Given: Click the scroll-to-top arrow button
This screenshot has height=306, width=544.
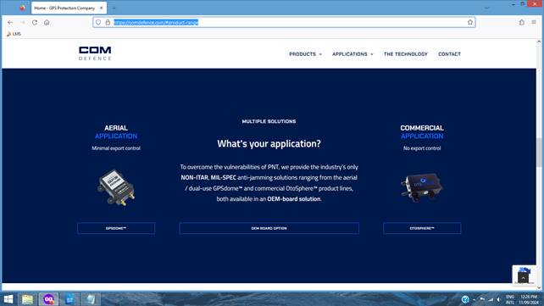Looking at the screenshot, I should (523, 277).
